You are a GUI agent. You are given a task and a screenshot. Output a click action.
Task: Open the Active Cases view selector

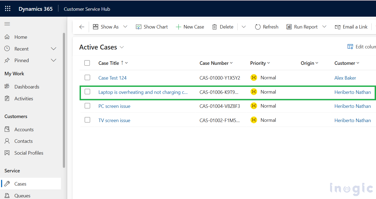(122, 47)
